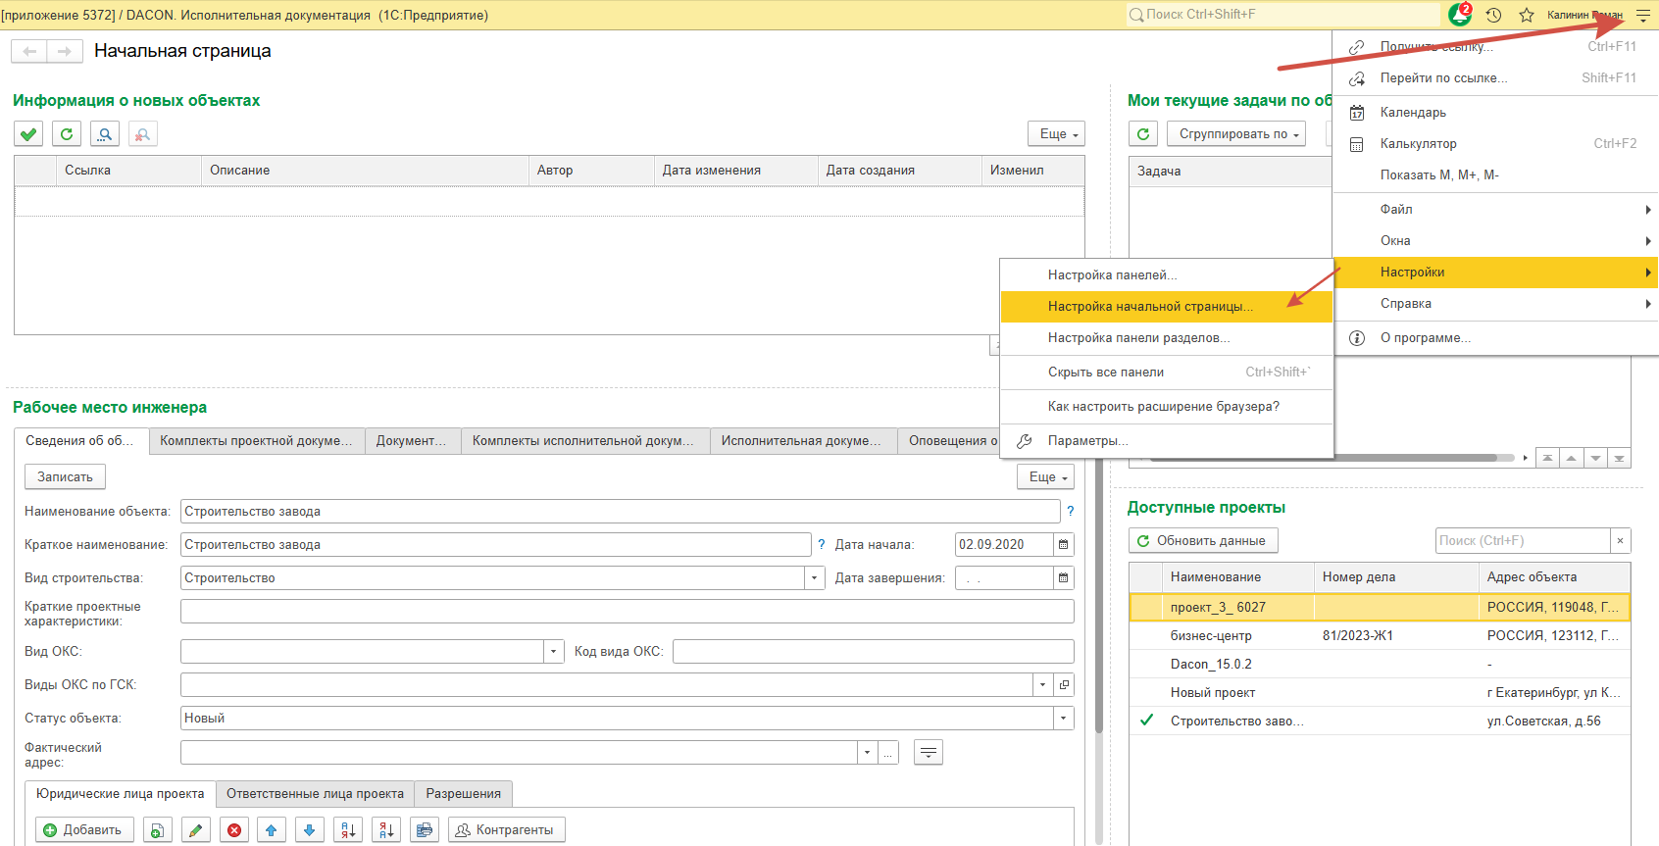Expand the Вид строительства dropdown

814,577
